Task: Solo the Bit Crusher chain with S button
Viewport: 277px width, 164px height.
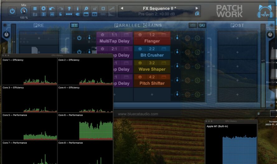Action: [x=197, y=52]
